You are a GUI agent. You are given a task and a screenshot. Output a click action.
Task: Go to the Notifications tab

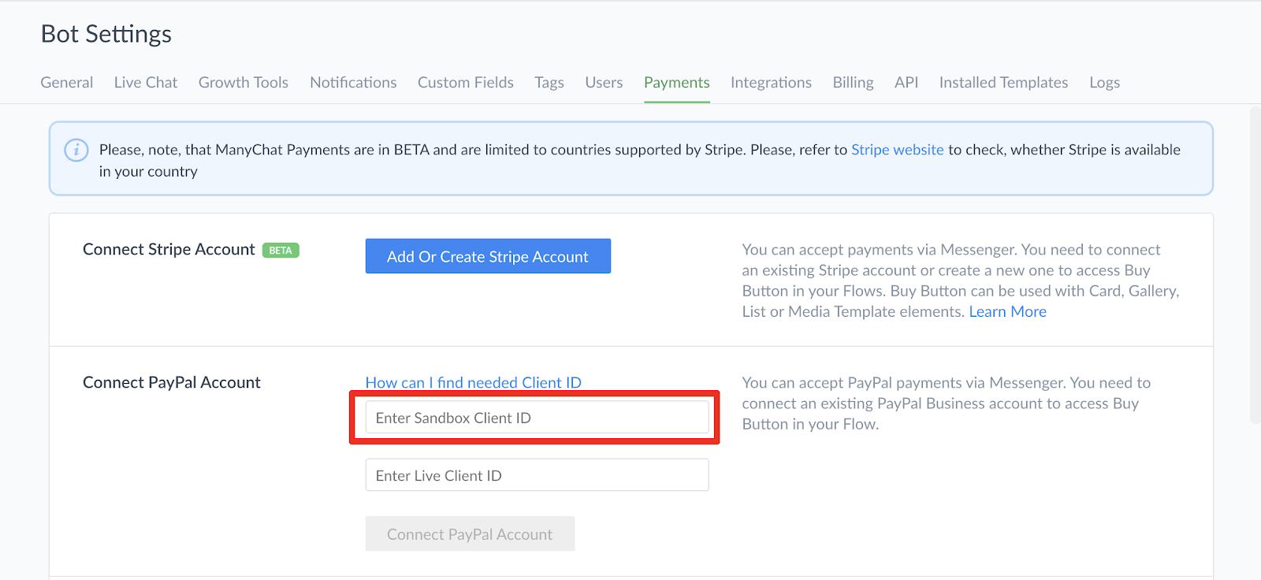(353, 82)
